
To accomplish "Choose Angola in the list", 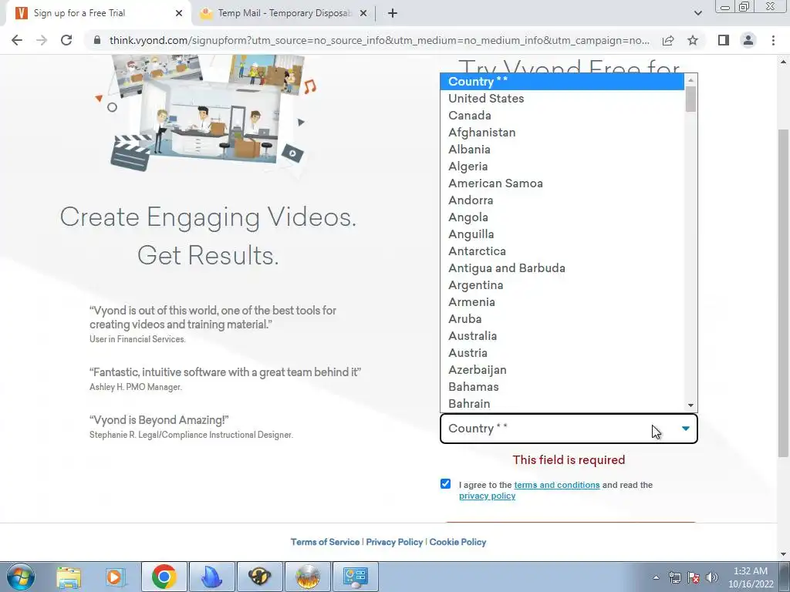I will tap(562, 217).
